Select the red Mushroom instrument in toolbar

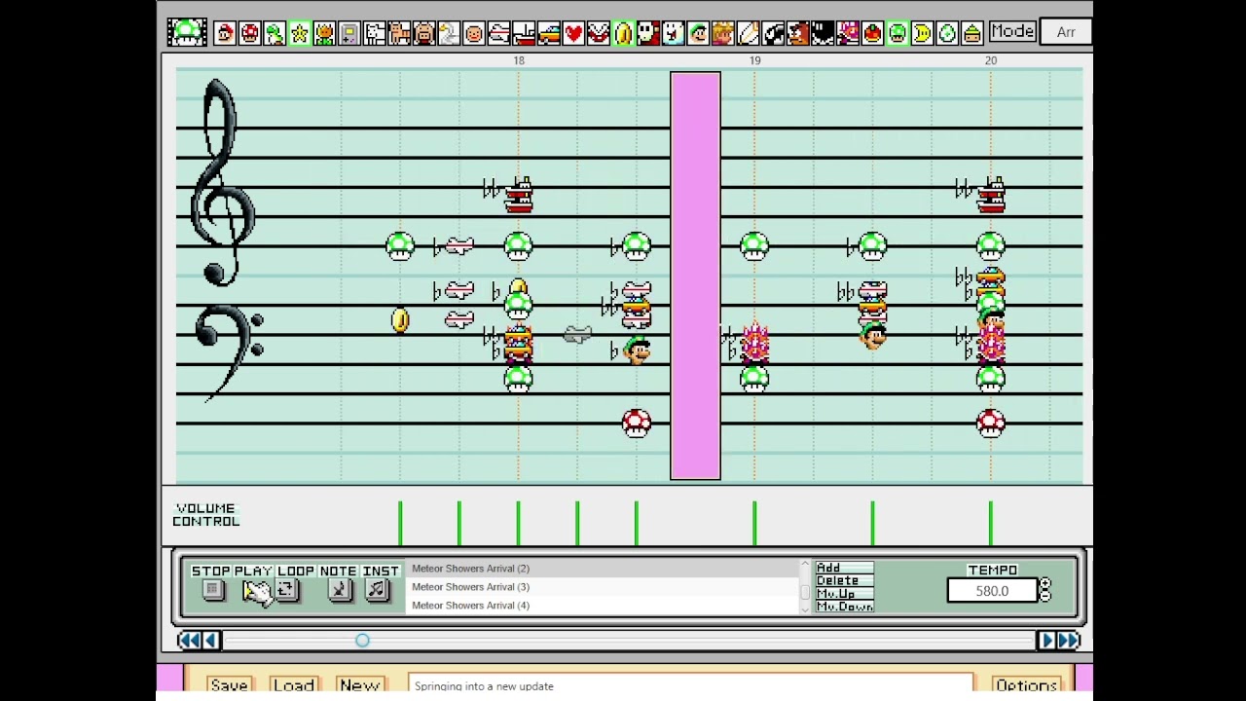tap(250, 33)
